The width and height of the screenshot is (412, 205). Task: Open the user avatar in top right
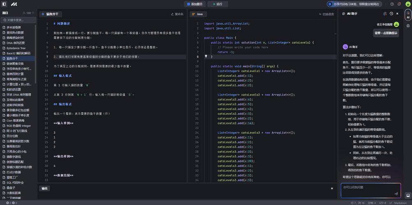coord(408,4)
